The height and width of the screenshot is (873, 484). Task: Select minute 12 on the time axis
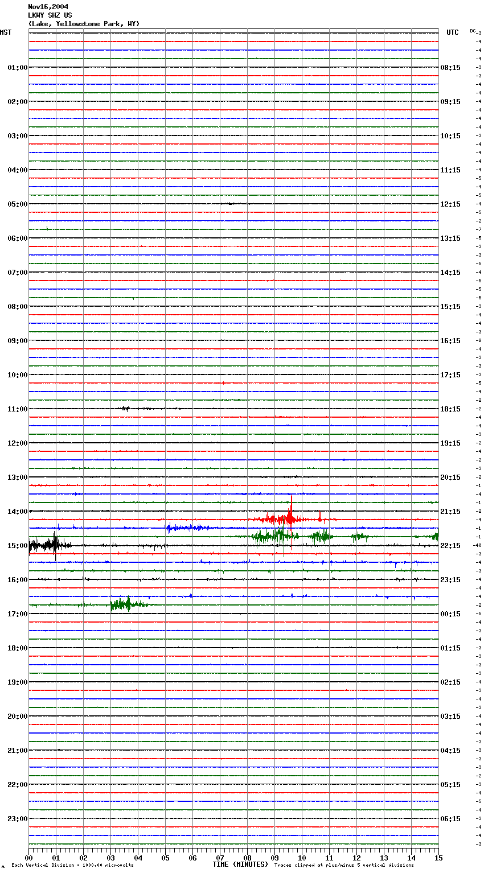(356, 858)
